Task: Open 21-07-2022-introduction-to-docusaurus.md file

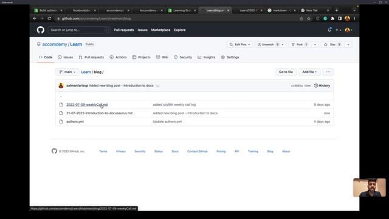Action: pyautogui.click(x=99, y=113)
